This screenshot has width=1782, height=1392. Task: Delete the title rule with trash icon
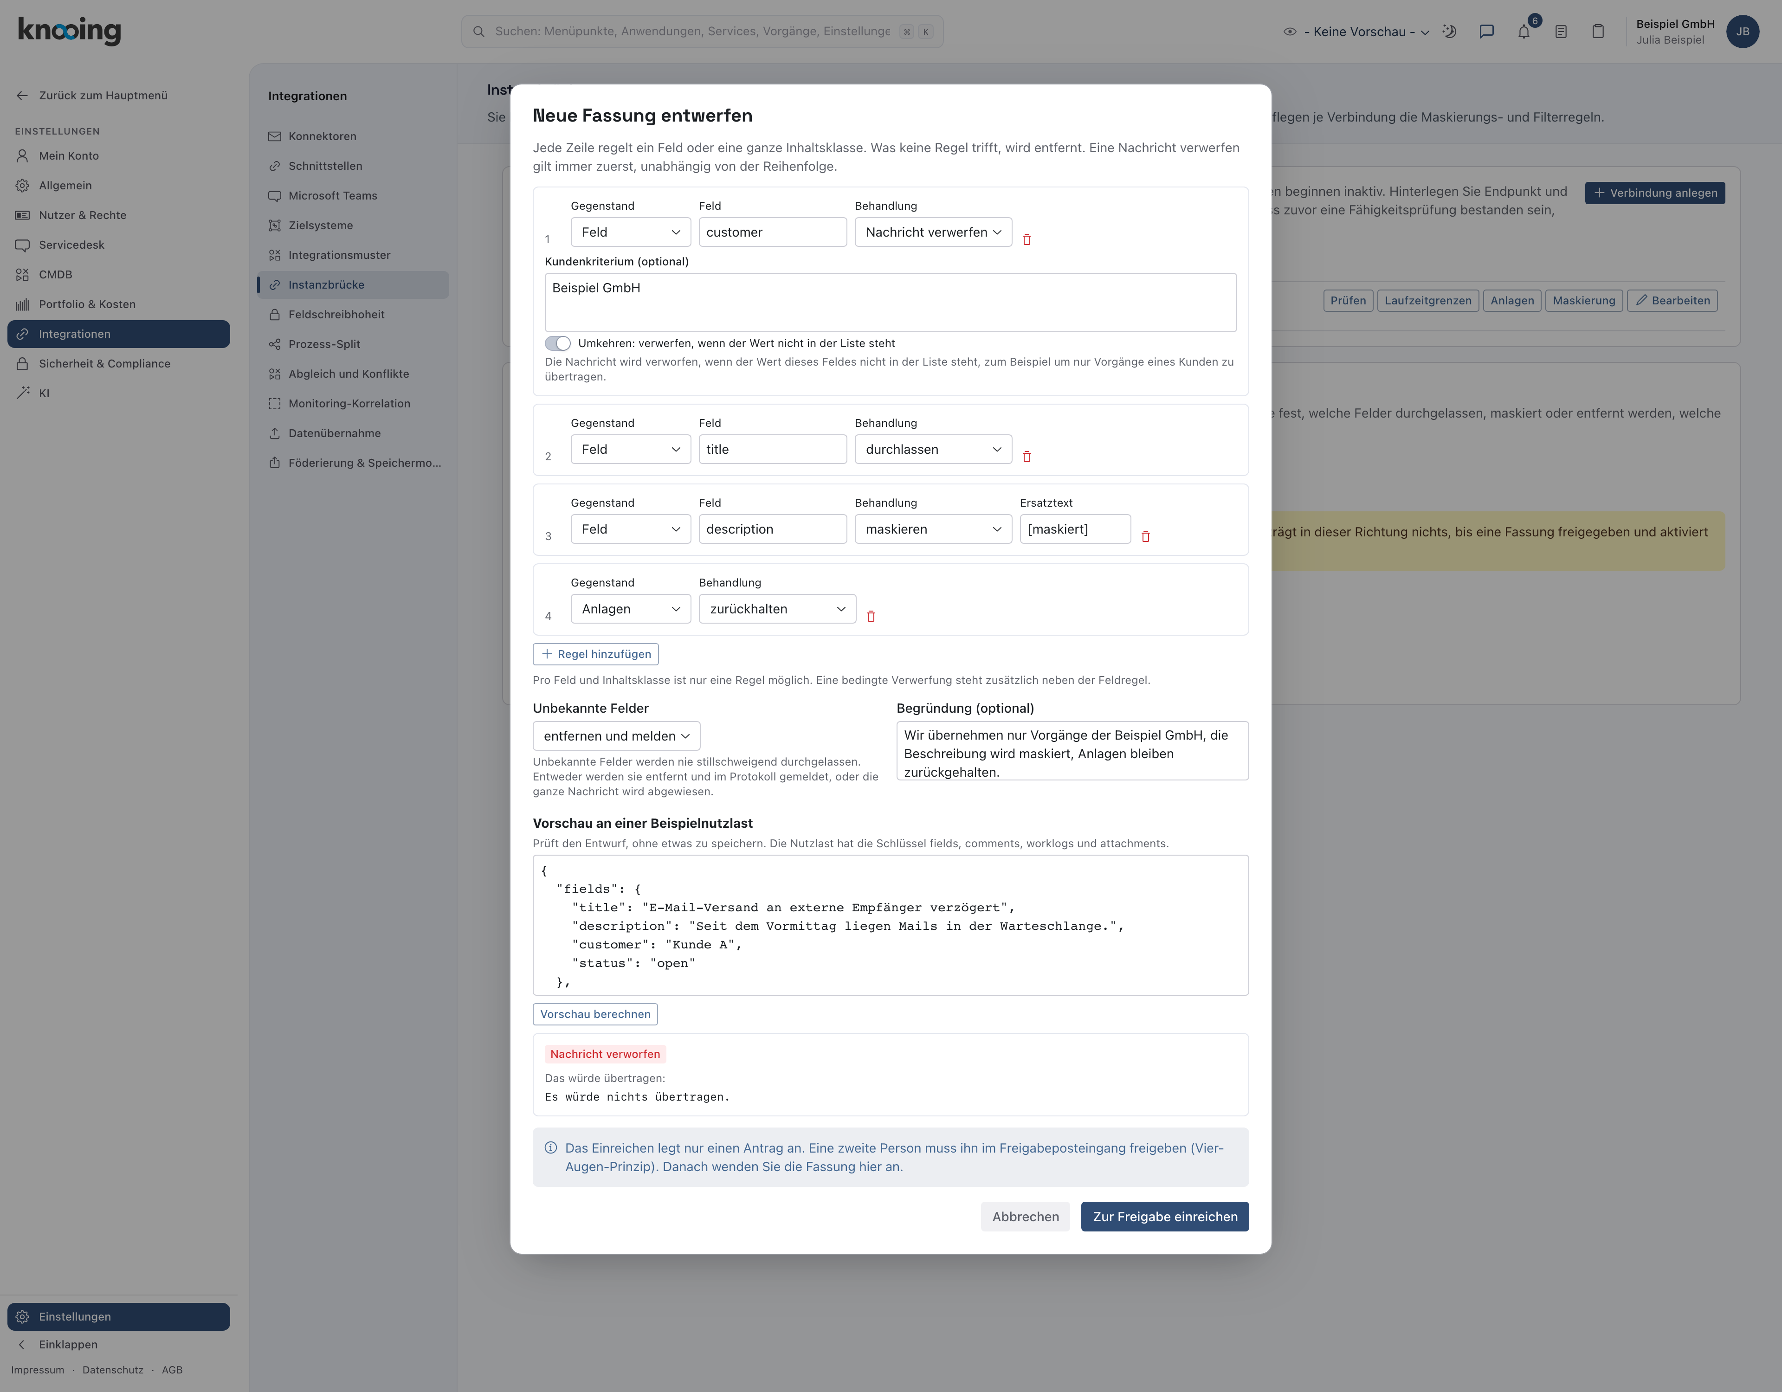[1027, 456]
